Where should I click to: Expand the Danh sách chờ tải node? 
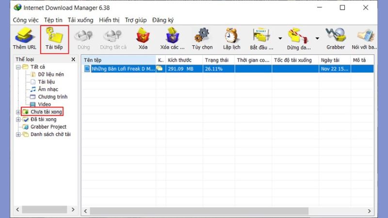pyautogui.click(x=18, y=135)
